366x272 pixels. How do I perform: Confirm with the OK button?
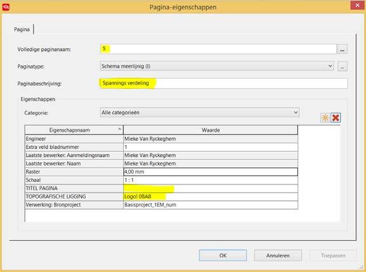(222, 256)
